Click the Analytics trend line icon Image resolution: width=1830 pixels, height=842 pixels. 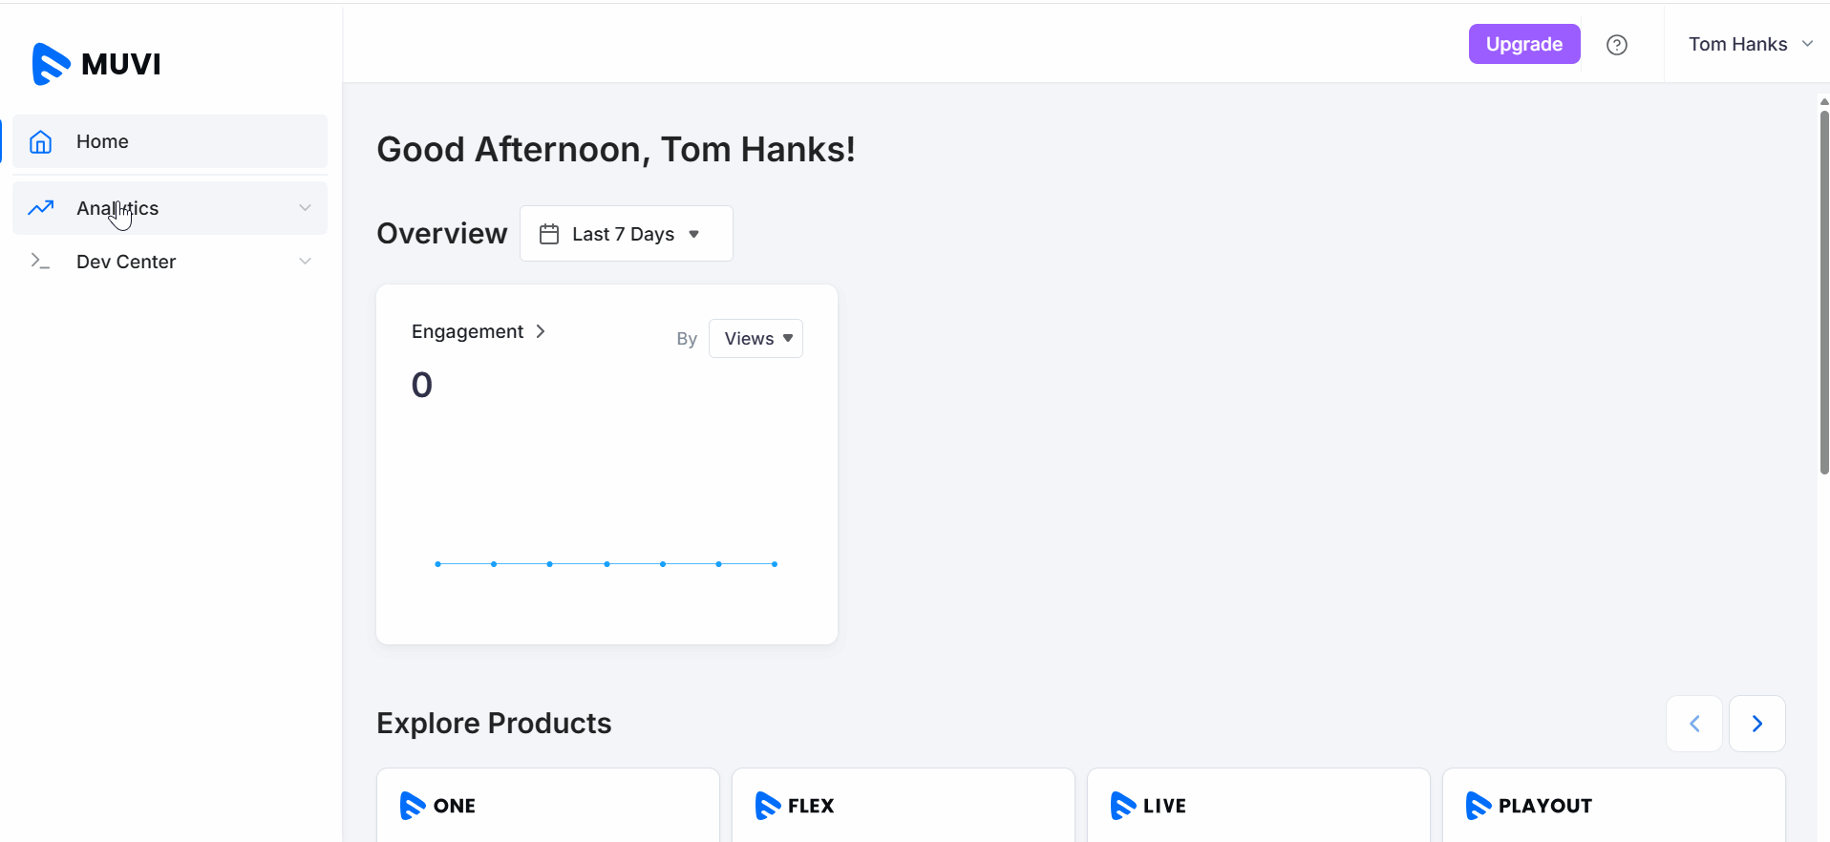(x=40, y=208)
